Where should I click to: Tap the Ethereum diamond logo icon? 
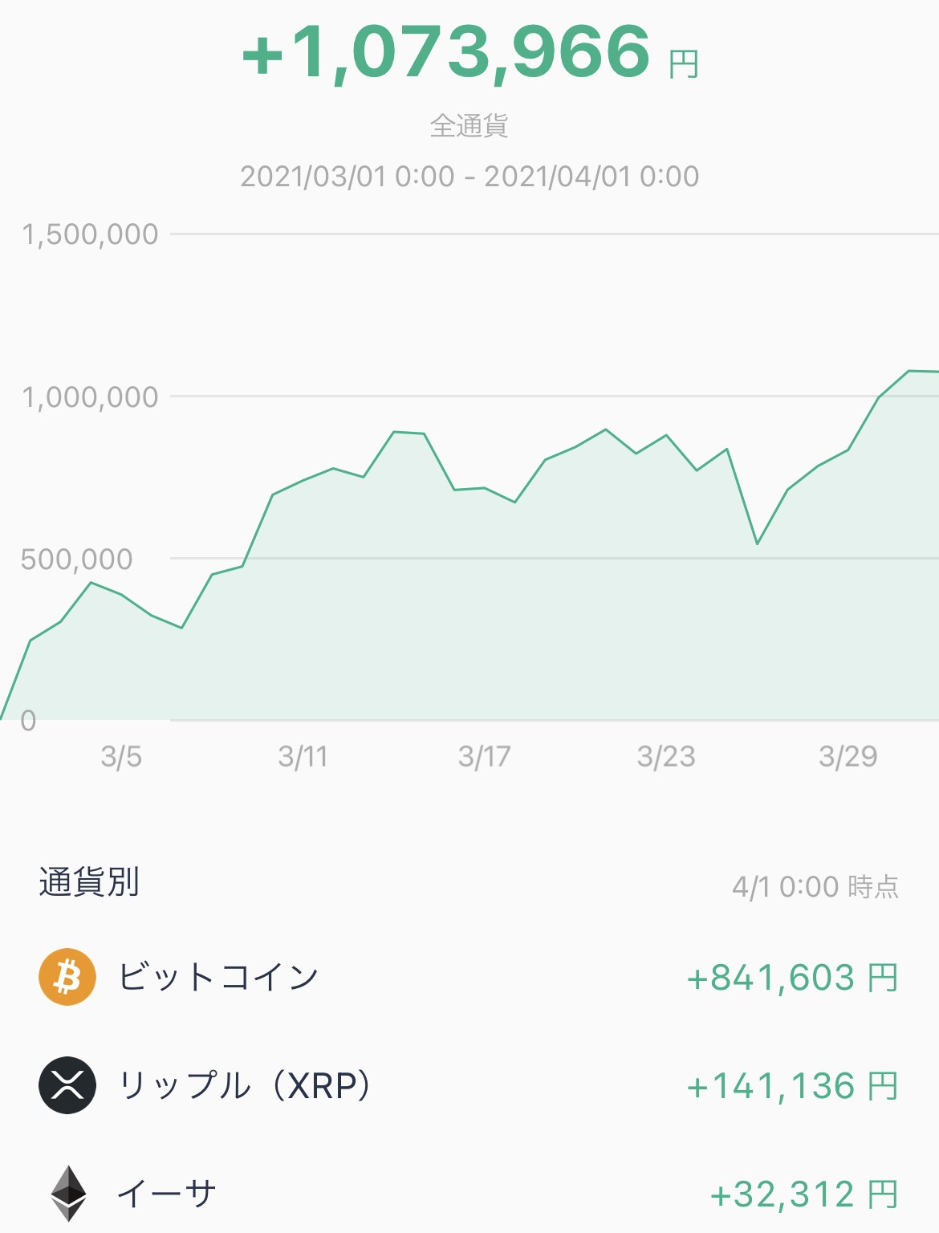(69, 1194)
